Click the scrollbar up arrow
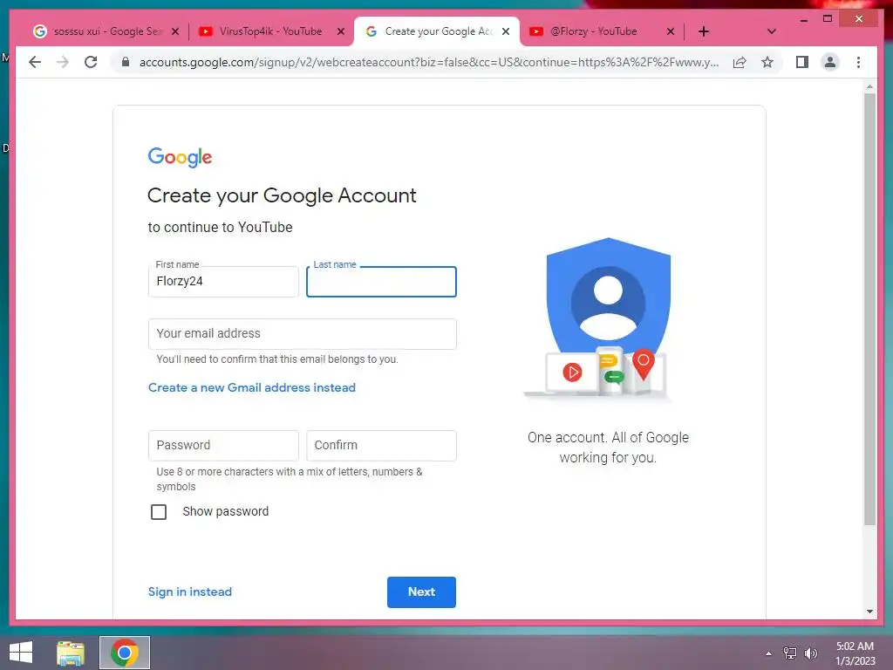 [869, 86]
